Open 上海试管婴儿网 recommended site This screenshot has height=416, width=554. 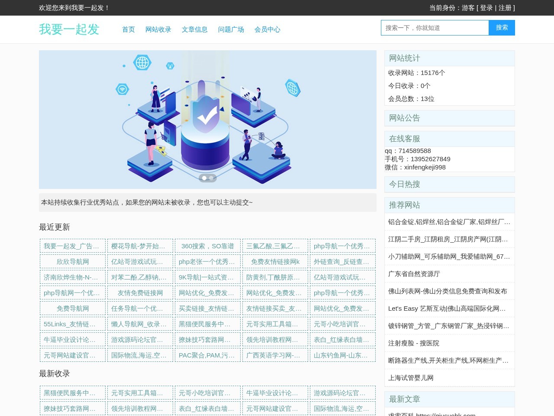450,378
